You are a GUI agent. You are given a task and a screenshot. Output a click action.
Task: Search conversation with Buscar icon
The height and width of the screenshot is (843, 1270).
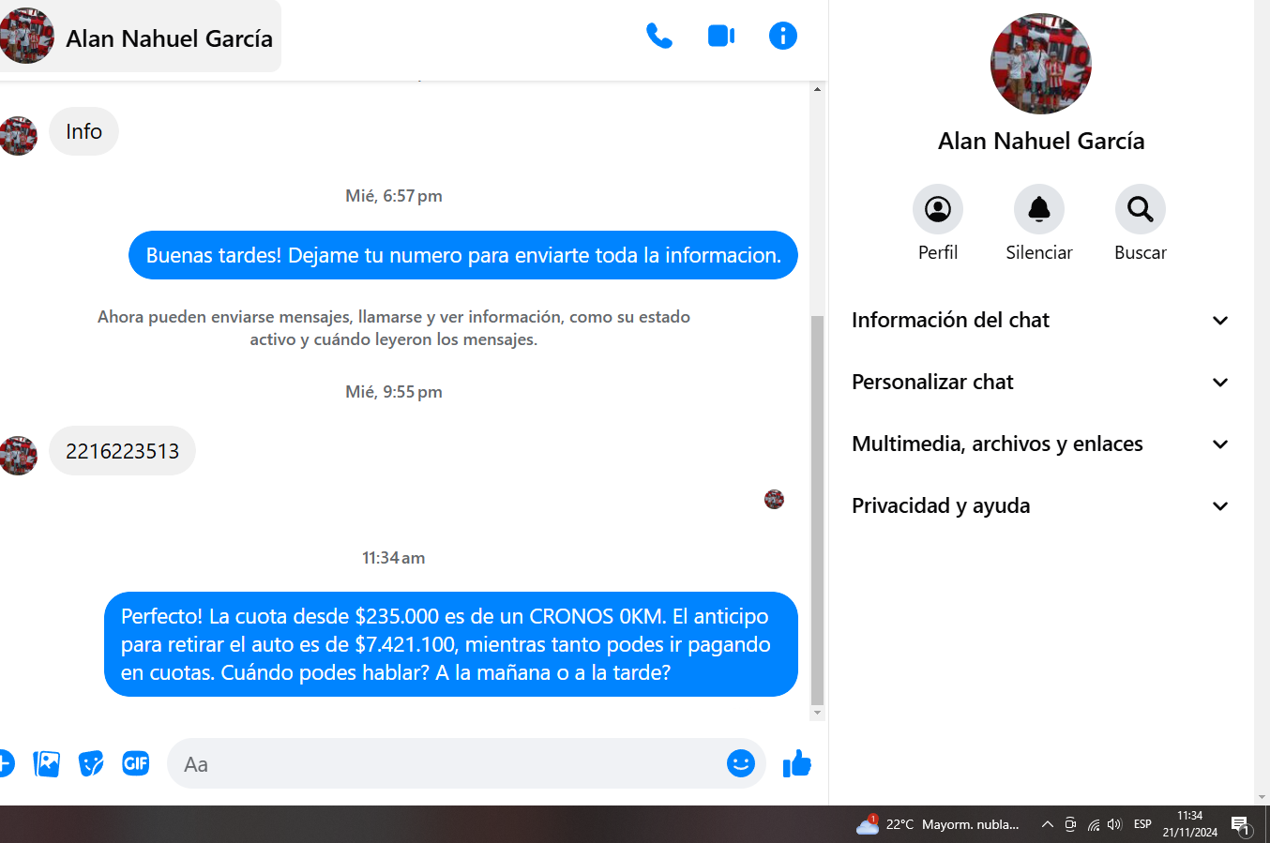(x=1141, y=209)
